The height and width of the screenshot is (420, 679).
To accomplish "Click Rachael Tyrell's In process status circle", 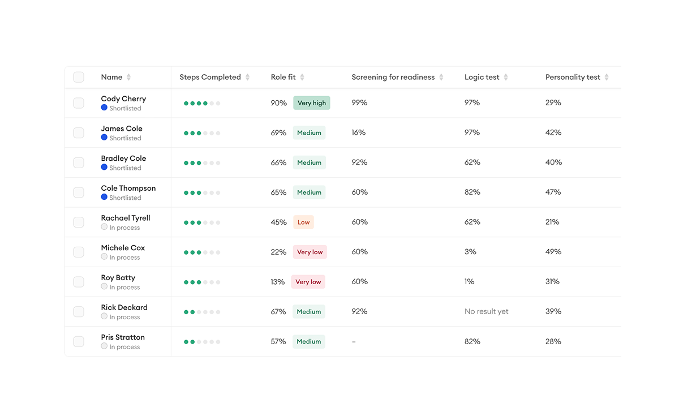I will pos(104,227).
